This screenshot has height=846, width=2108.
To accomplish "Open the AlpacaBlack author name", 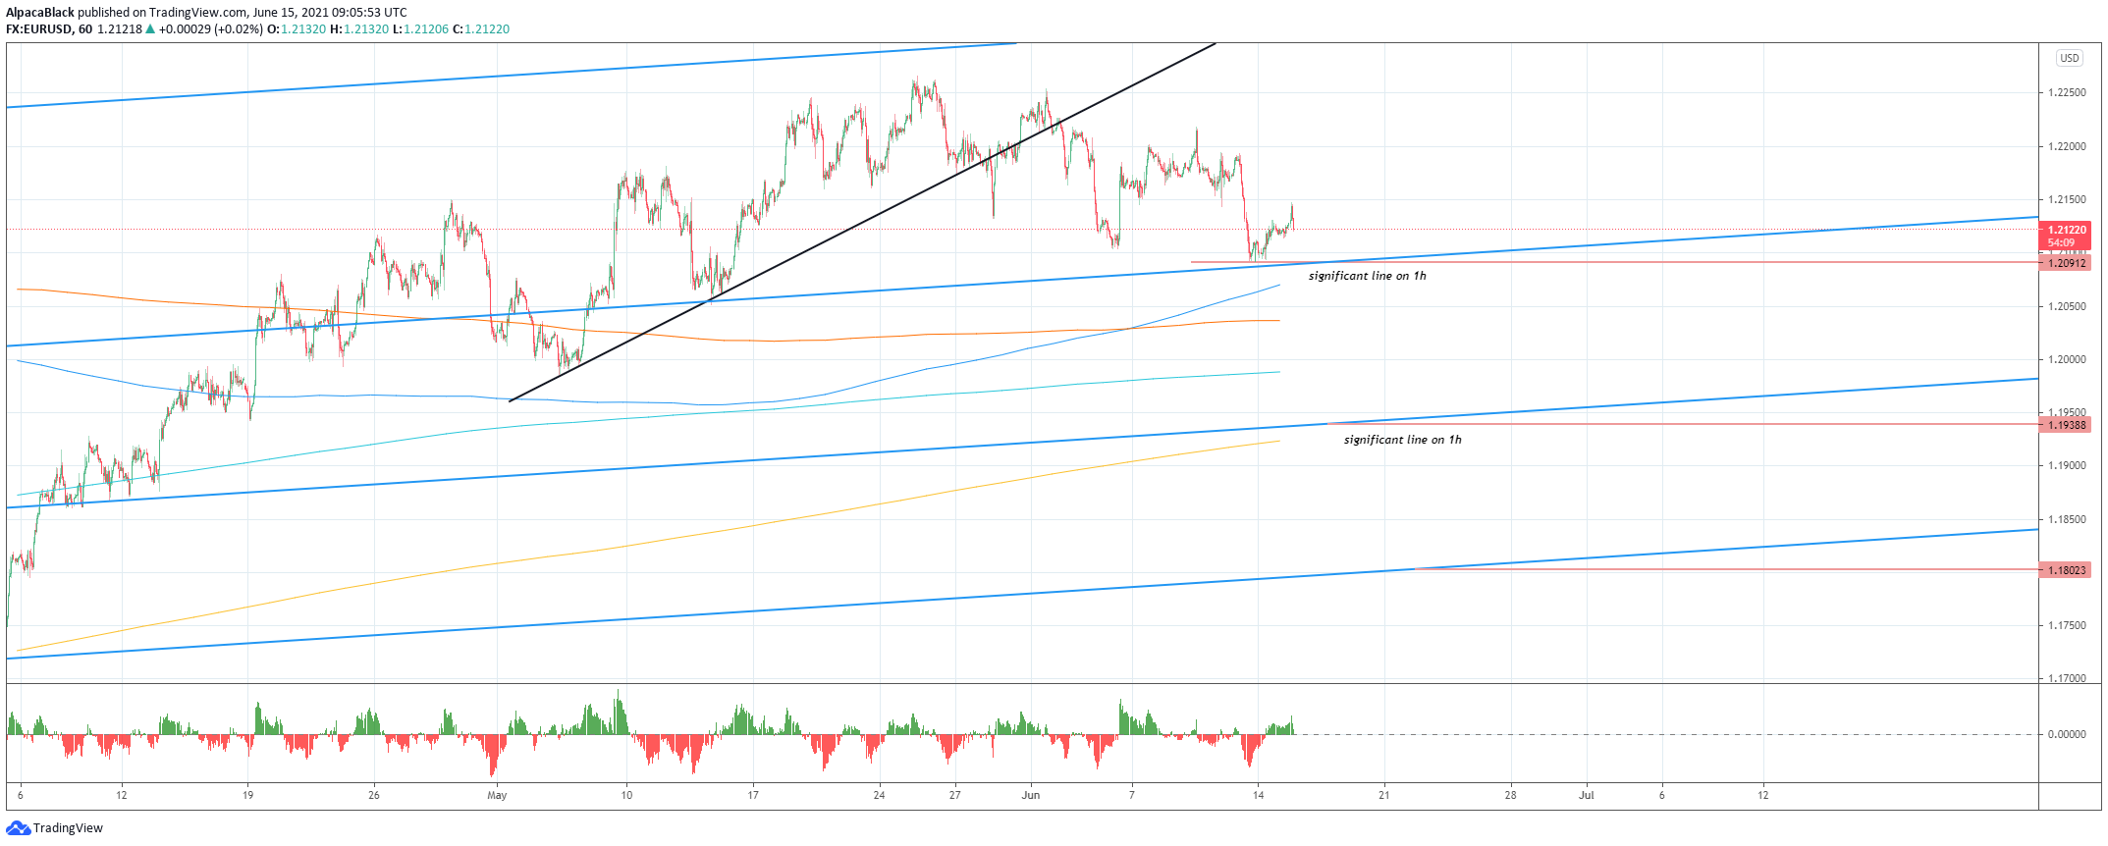I will tap(40, 13).
